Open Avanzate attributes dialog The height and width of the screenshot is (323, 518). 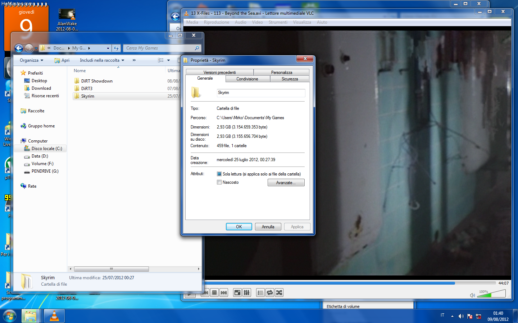point(286,183)
